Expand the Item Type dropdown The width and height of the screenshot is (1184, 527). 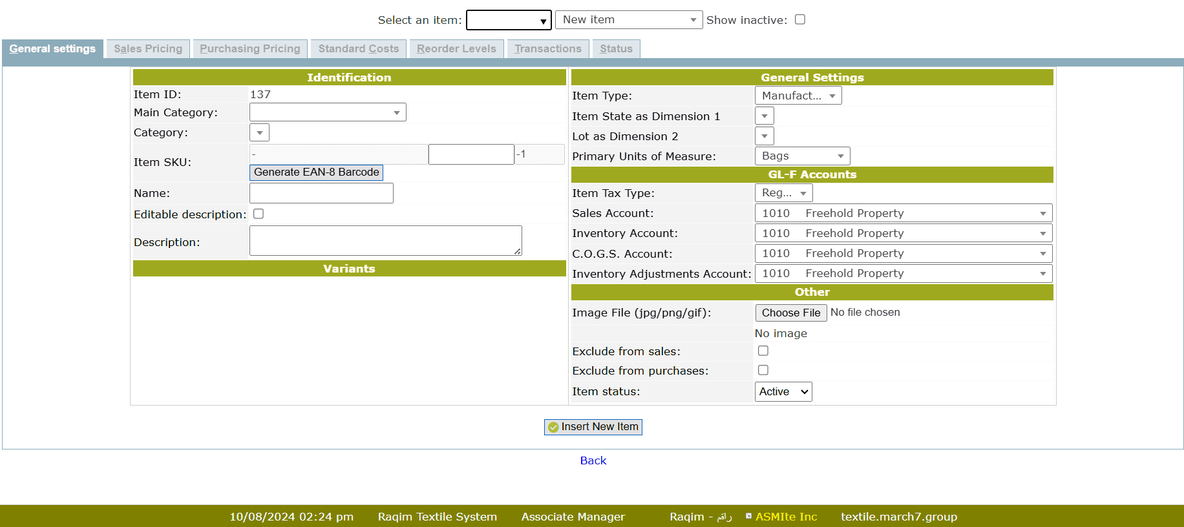coord(798,96)
